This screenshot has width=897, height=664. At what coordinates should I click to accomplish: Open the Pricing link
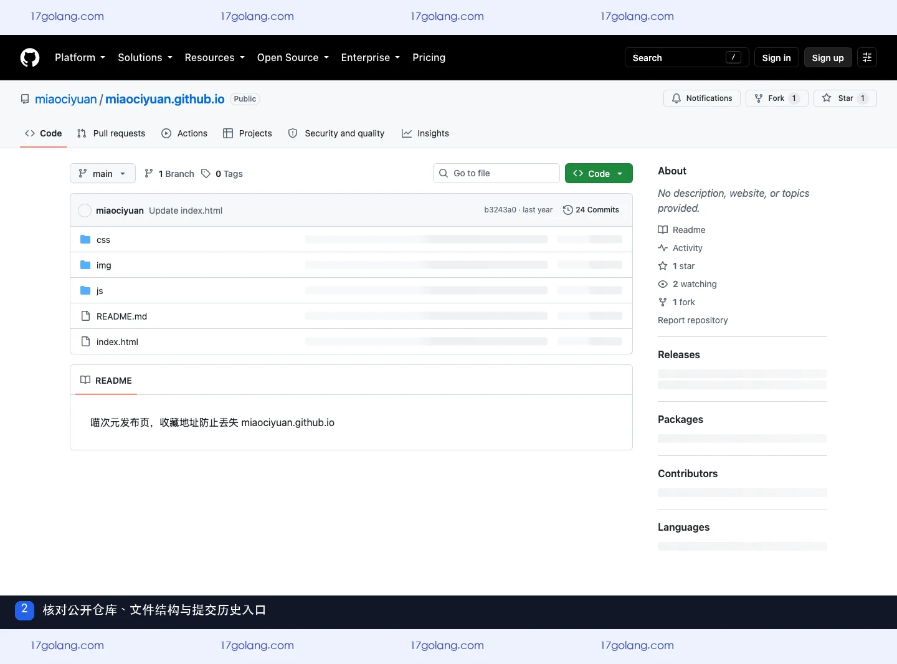(429, 57)
